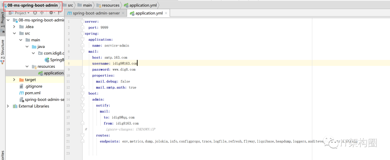Select the resources folder icon in tree
The width and height of the screenshot is (390, 160).
(x=34, y=66)
